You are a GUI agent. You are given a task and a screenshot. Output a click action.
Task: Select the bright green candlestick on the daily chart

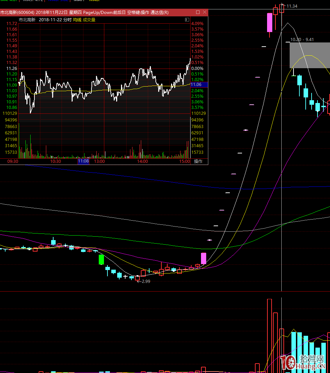[x=101, y=259]
